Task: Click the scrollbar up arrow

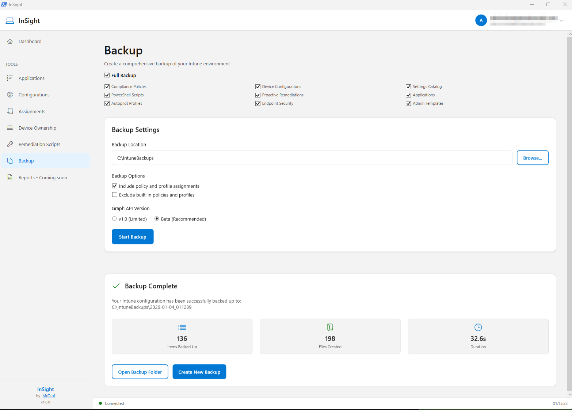Action: [x=570, y=34]
